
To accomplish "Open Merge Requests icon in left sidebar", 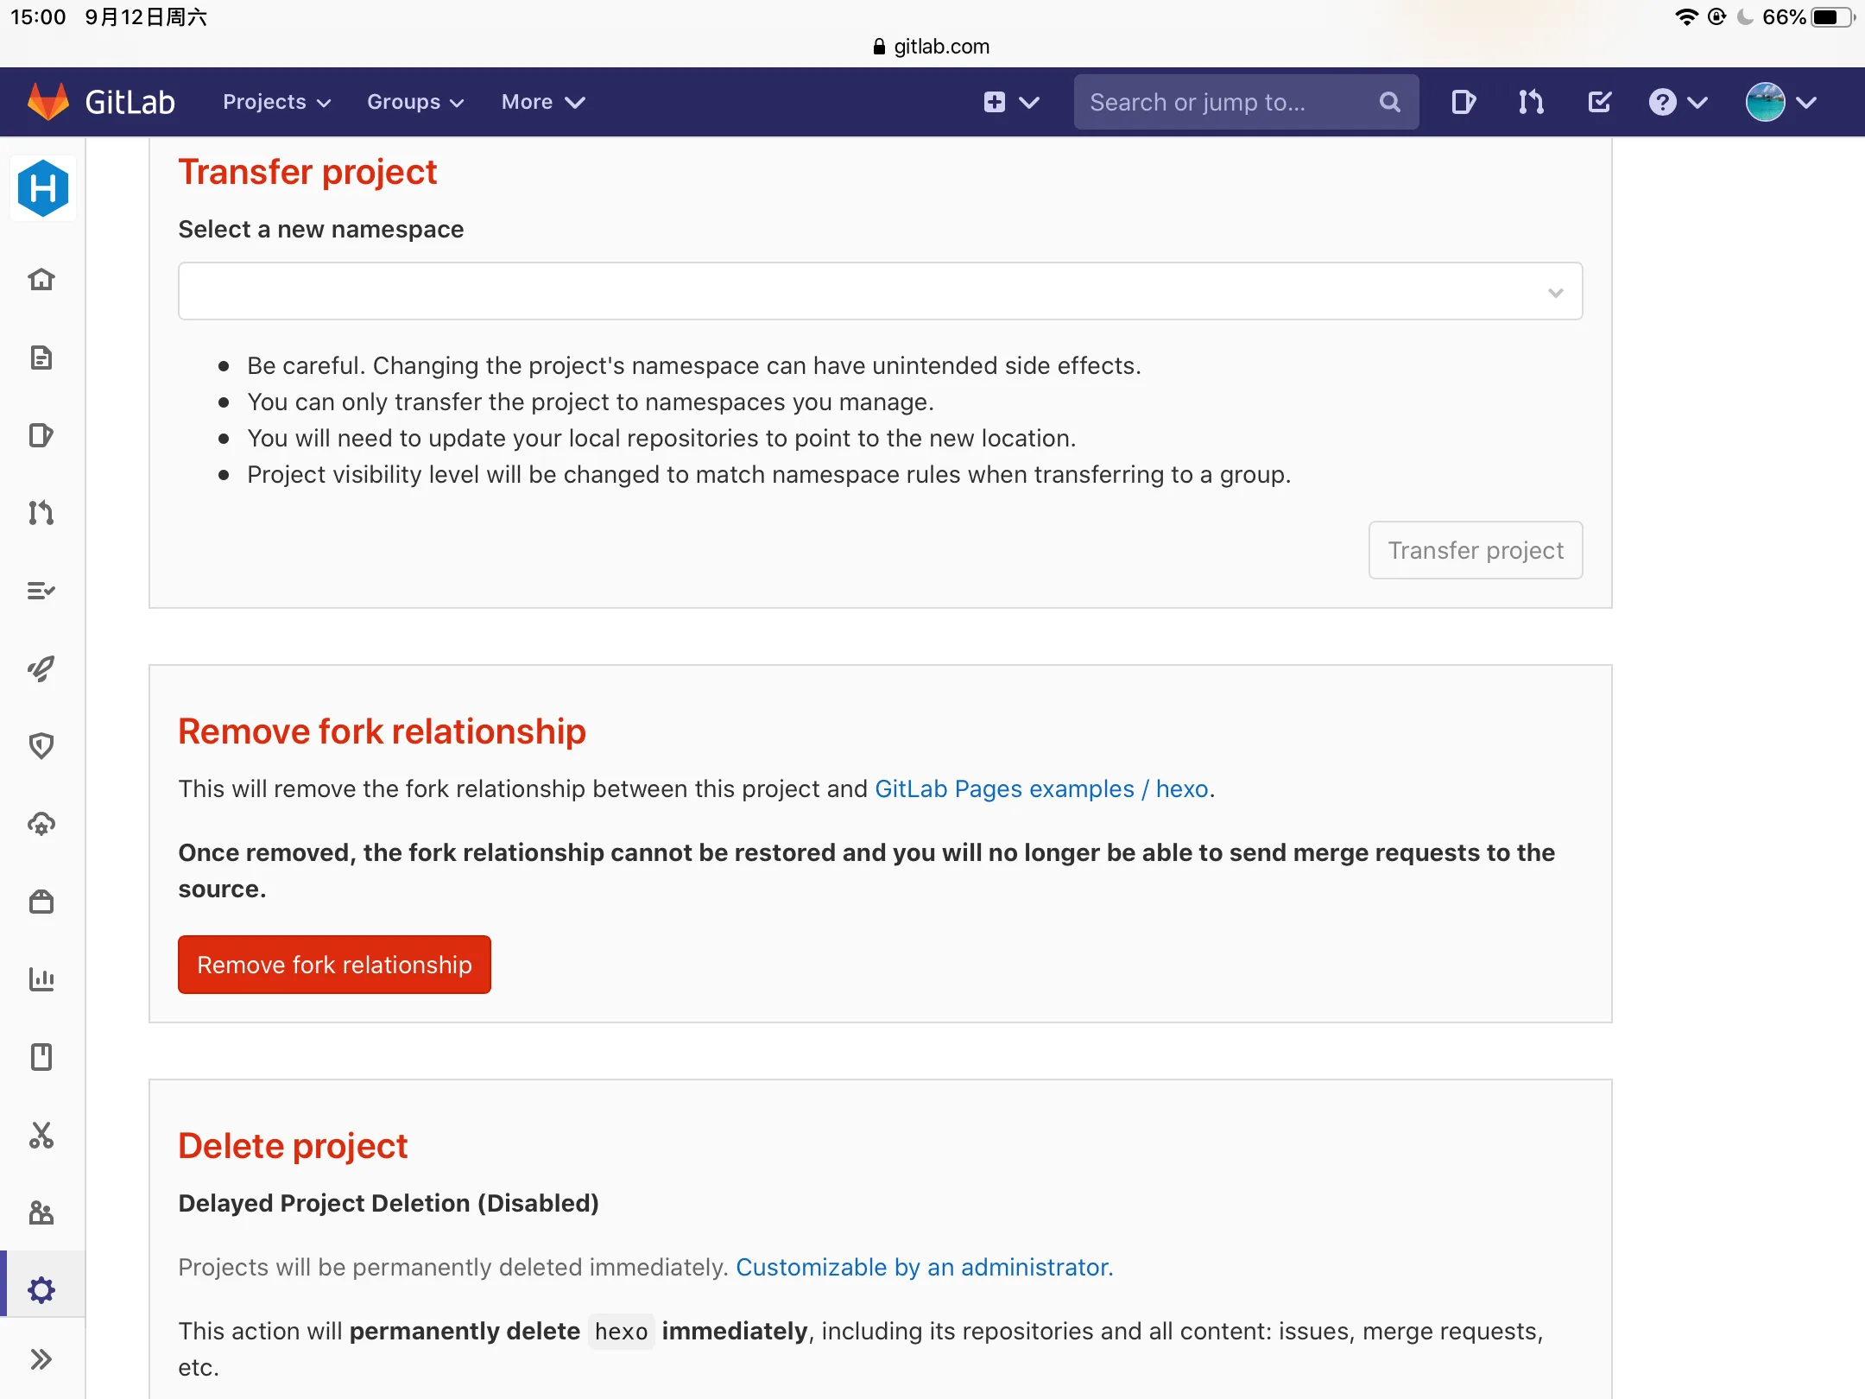I will 41,513.
